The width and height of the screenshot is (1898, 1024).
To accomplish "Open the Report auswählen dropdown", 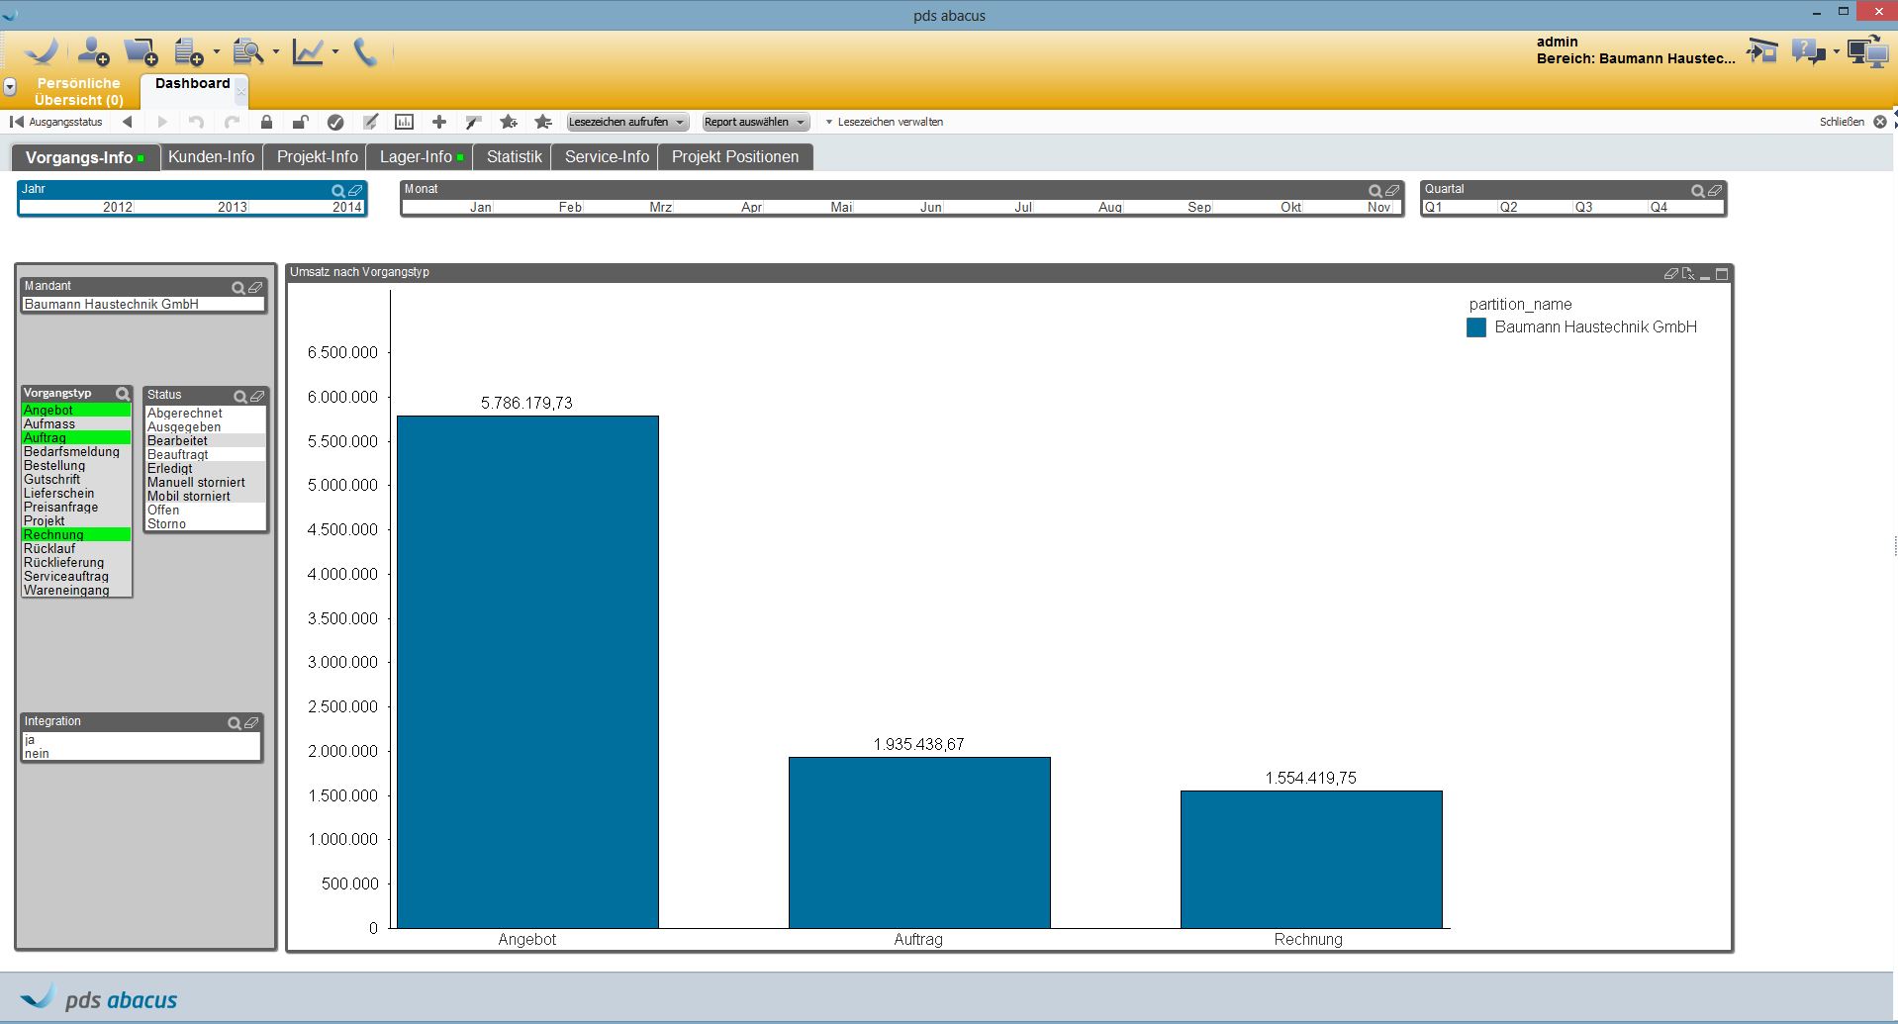I will (x=754, y=122).
